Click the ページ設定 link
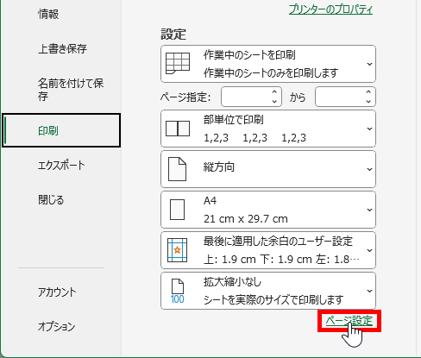421x358 pixels. click(x=349, y=321)
